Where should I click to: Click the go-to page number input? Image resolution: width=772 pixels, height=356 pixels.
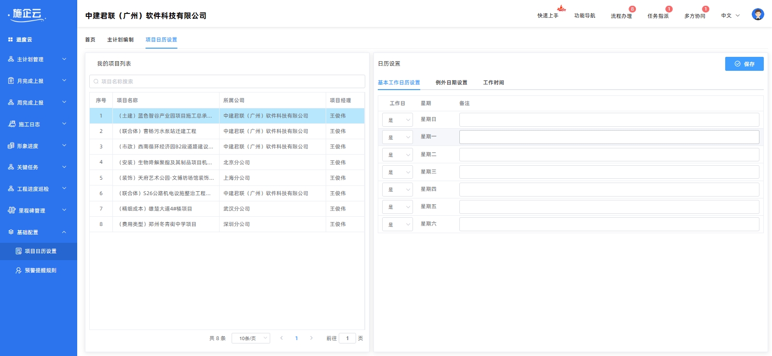(347, 338)
